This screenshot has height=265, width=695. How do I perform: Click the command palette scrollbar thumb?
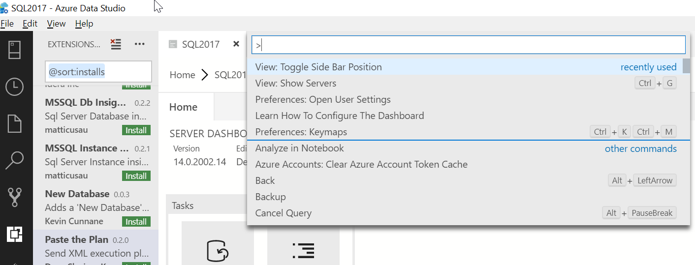click(x=686, y=66)
